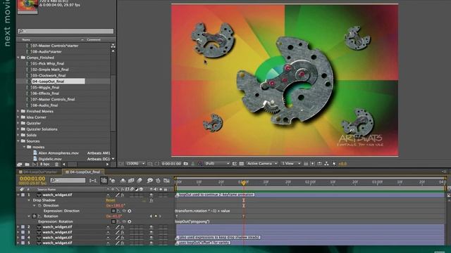Select 01-Pick Whip_final composition
Image resolution: width=451 pixels, height=253 pixels.
click(49, 64)
